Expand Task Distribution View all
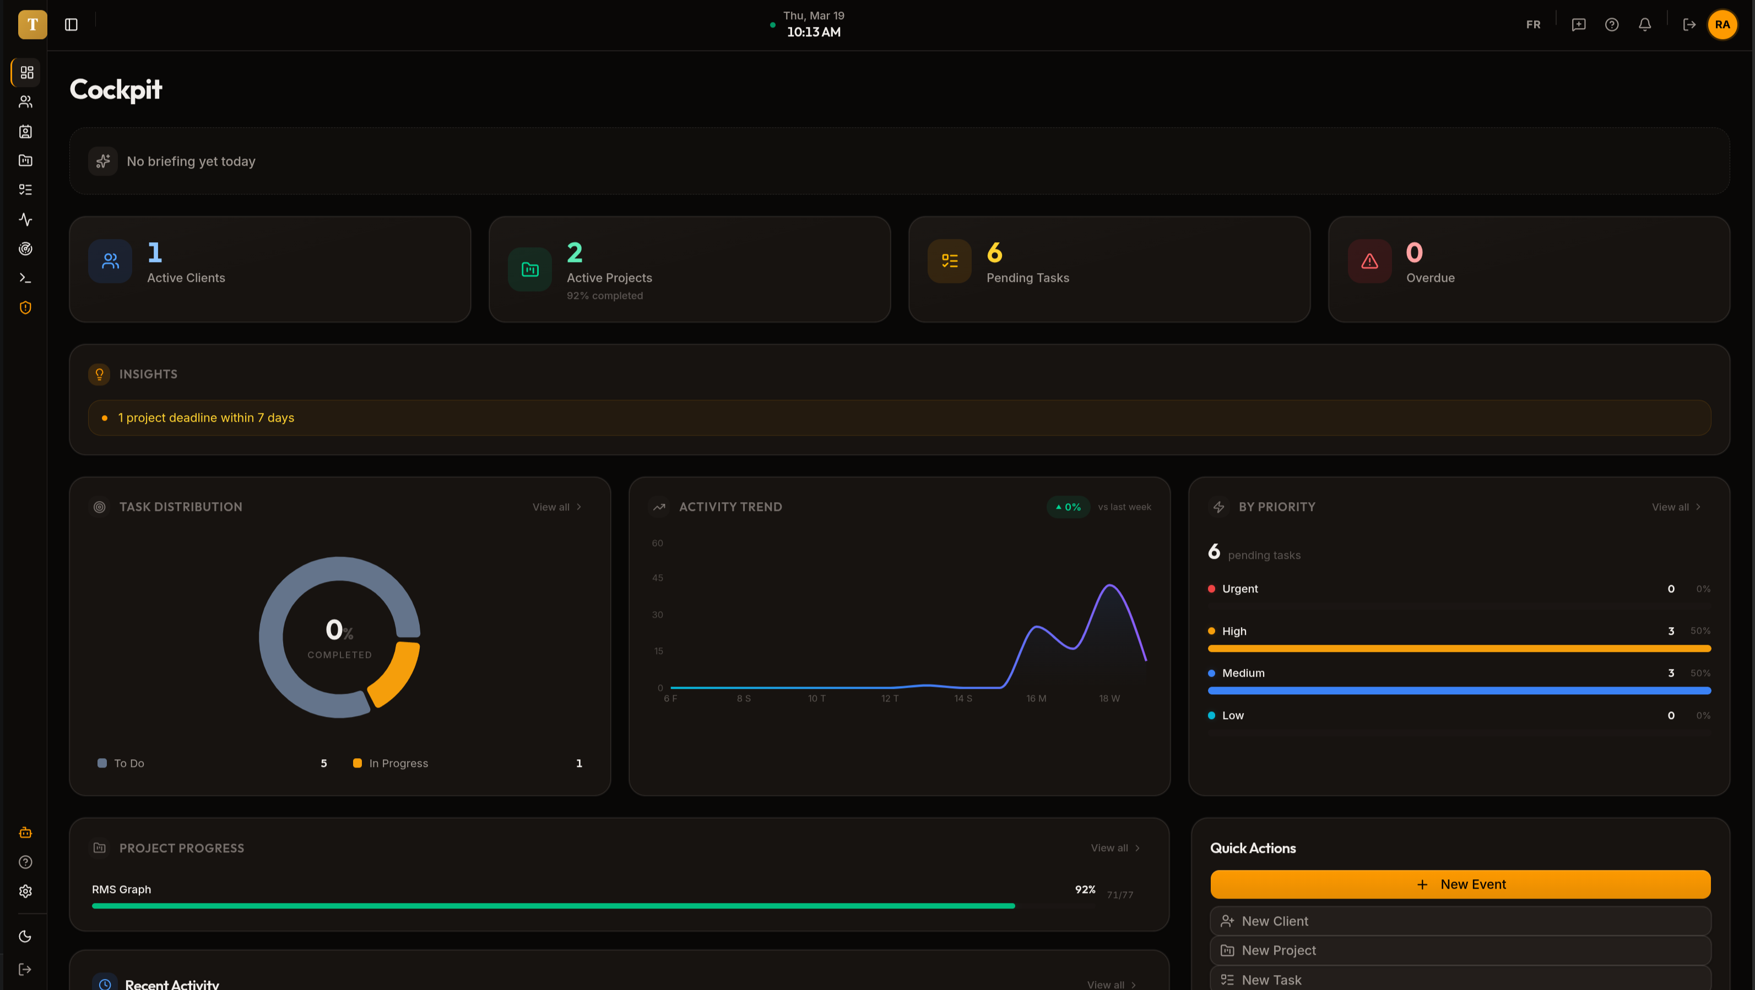Image resolution: width=1755 pixels, height=990 pixels. point(556,507)
